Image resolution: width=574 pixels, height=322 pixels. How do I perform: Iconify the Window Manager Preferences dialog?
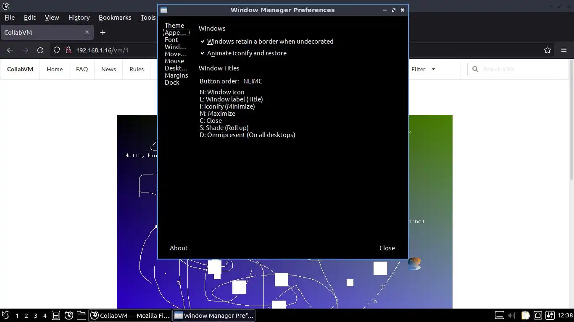pyautogui.click(x=385, y=10)
